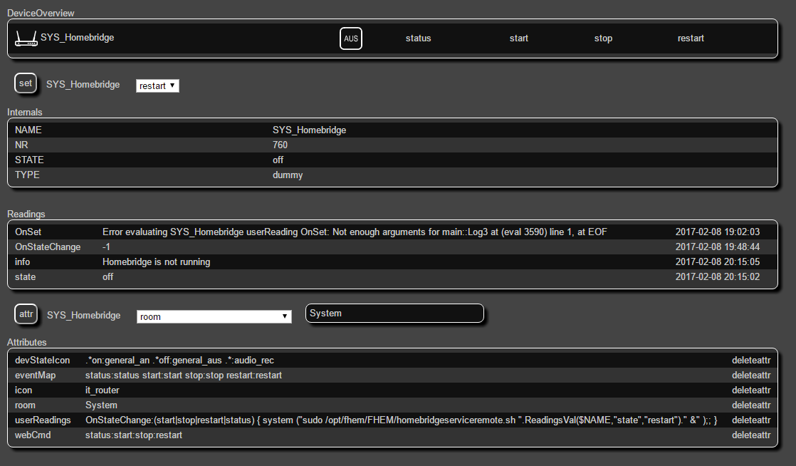Open the room attribute dropdown
The height and width of the screenshot is (466, 796).
point(214,316)
